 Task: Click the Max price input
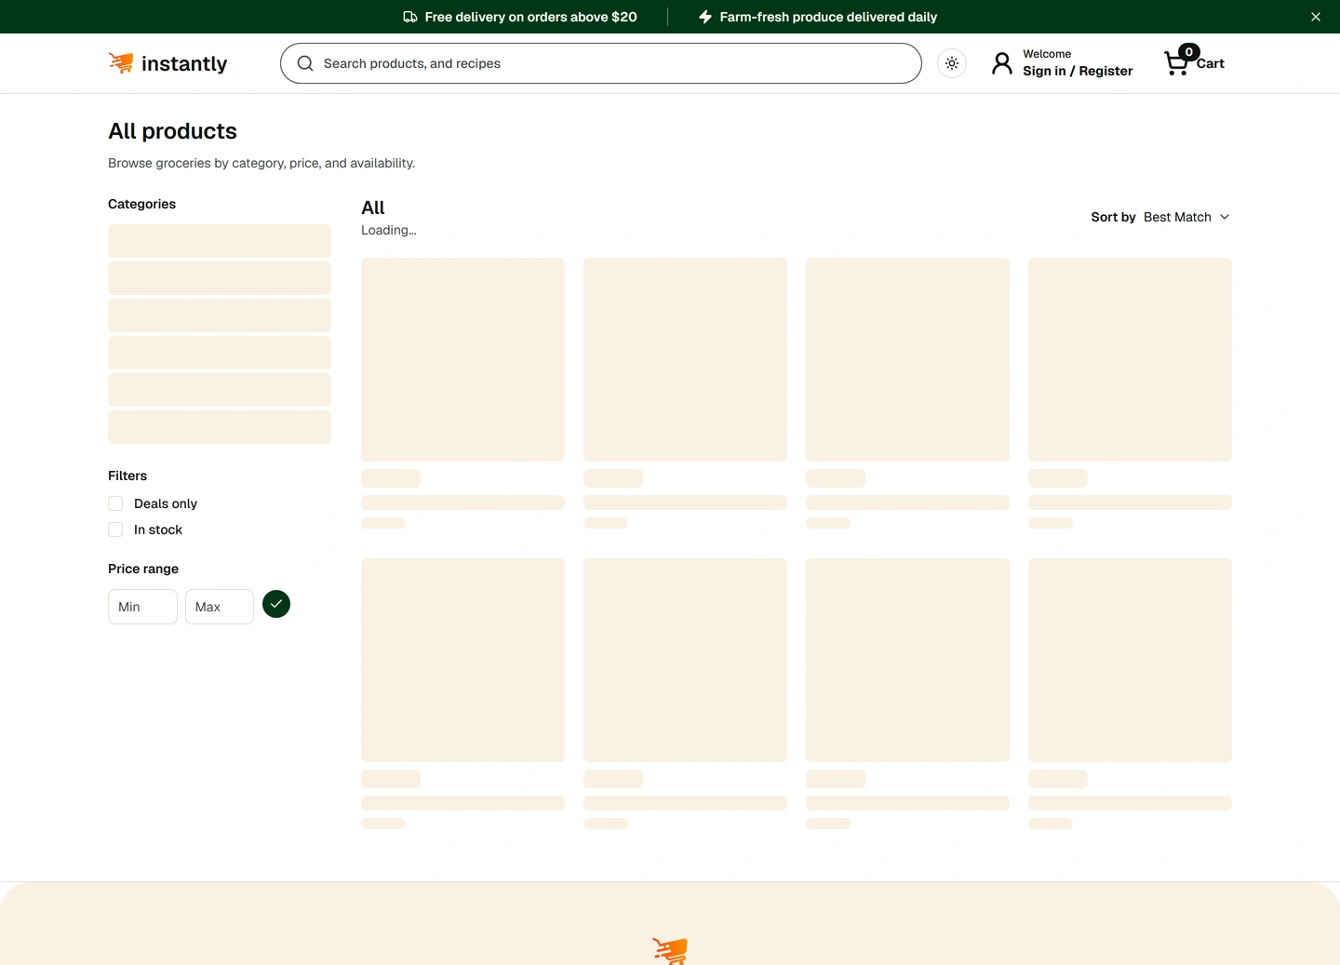[220, 607]
